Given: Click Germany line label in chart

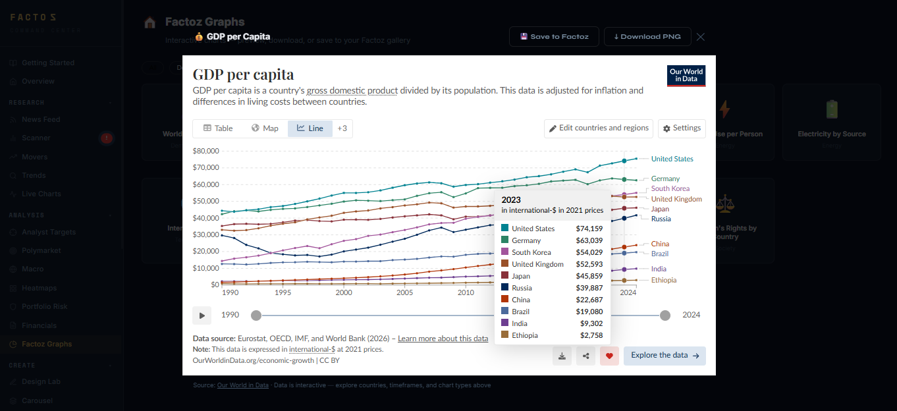Looking at the screenshot, I should tap(665, 179).
